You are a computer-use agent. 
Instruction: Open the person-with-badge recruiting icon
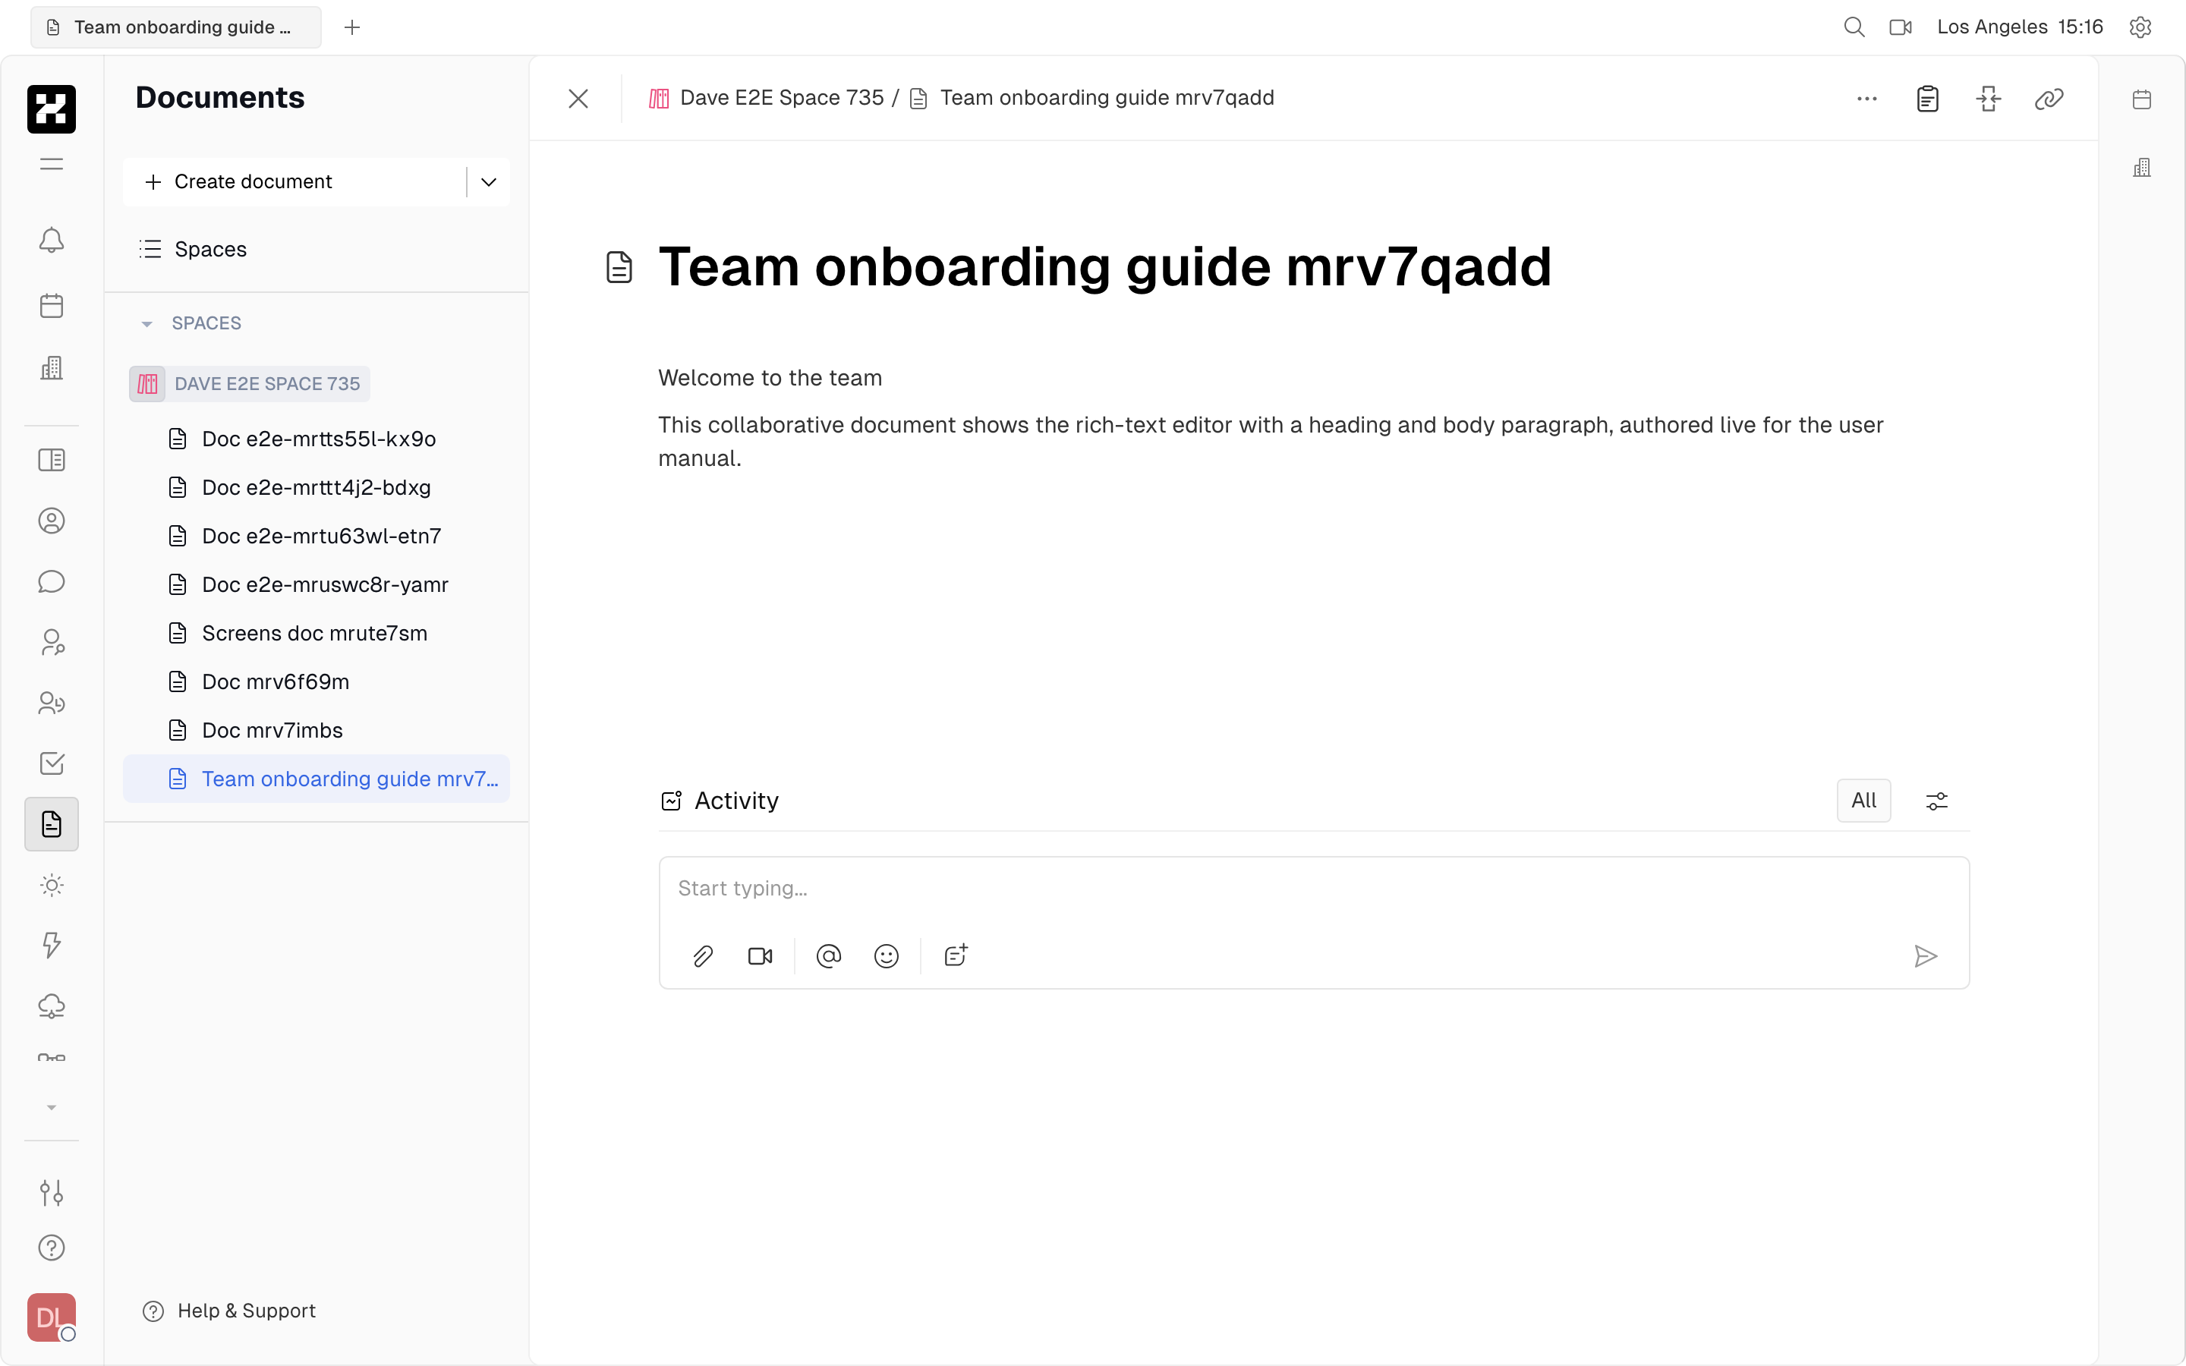pyautogui.click(x=52, y=642)
